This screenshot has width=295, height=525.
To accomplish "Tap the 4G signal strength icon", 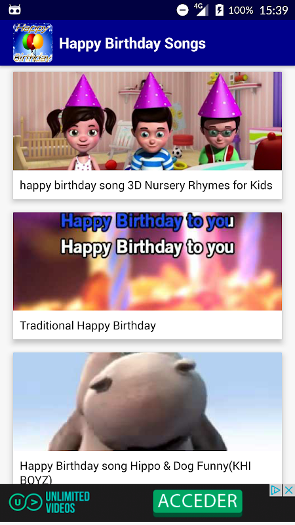I will (201, 9).
